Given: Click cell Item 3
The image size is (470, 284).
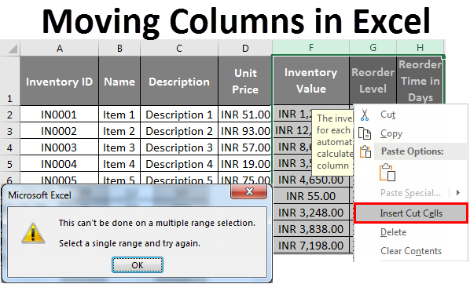Looking at the screenshot, I should pyautogui.click(x=119, y=147).
